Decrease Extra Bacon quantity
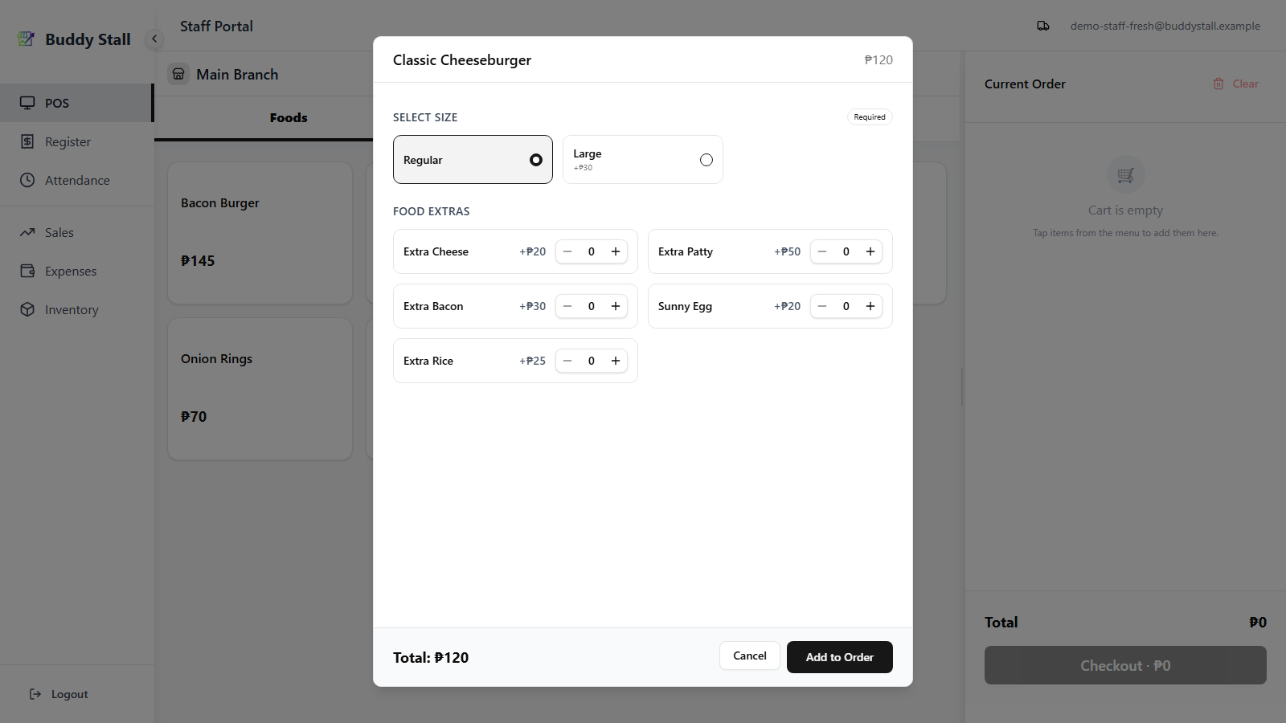The image size is (1286, 723). tap(567, 306)
